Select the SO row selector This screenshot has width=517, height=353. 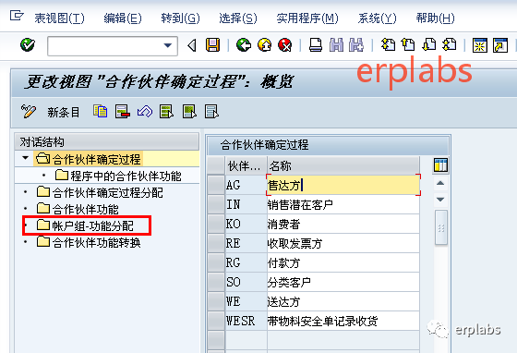click(x=216, y=282)
